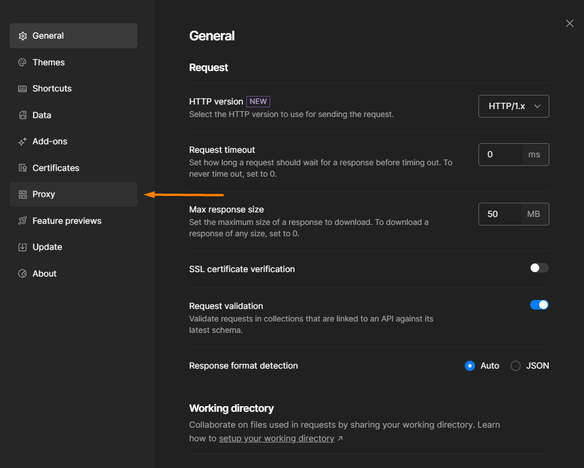Disable Request validation
The image size is (584, 468).
tap(539, 304)
